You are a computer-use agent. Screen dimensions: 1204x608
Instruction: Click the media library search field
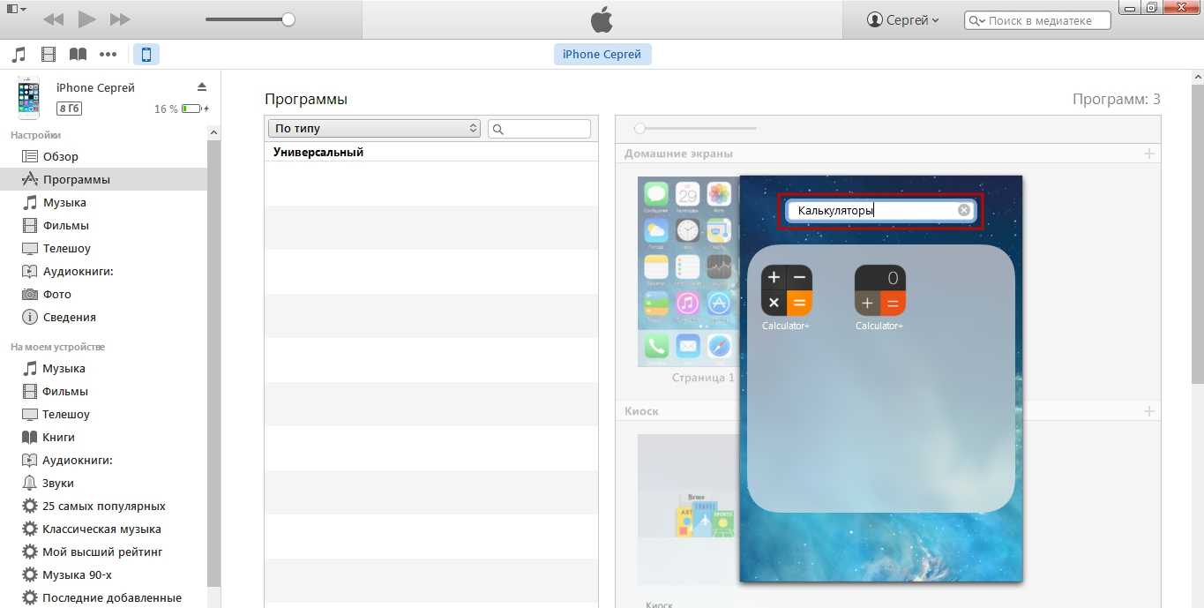coord(1037,20)
